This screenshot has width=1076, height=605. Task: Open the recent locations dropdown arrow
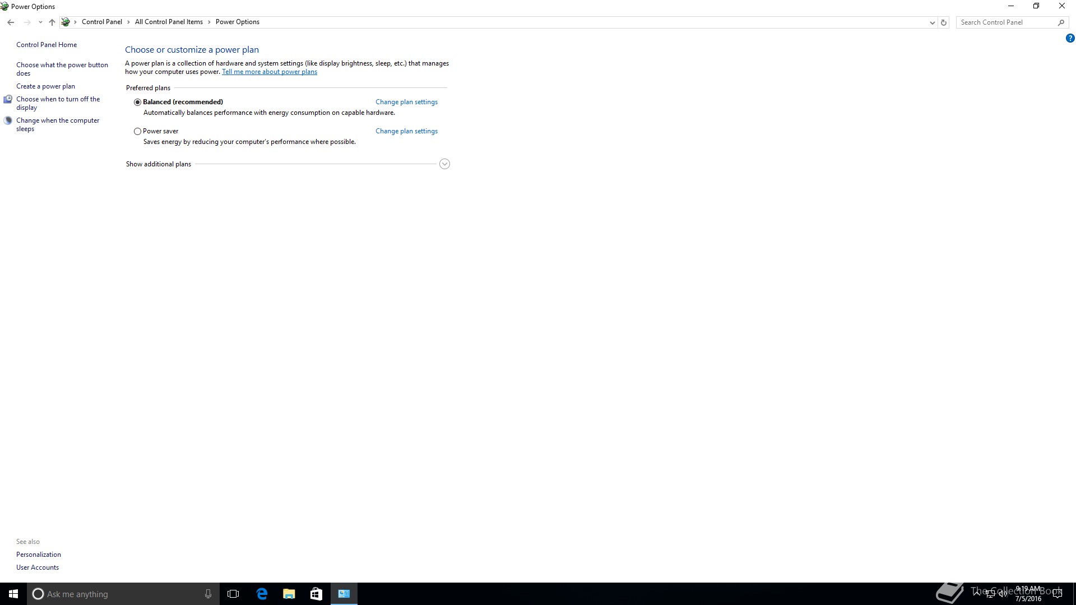tap(40, 22)
